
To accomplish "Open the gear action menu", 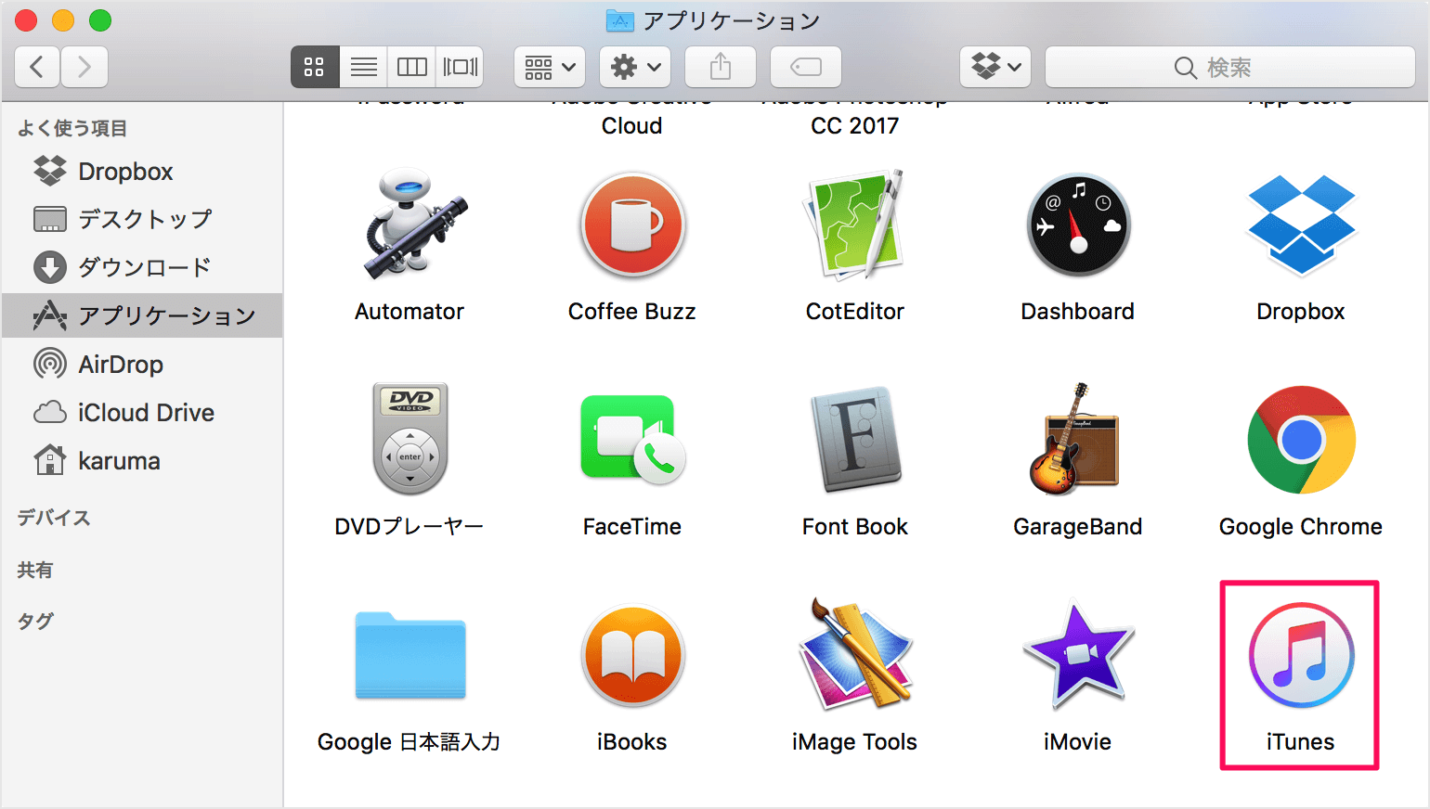I will pyautogui.click(x=635, y=67).
